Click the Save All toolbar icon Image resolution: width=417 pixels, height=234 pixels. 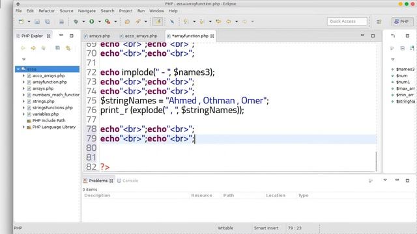click(48, 21)
